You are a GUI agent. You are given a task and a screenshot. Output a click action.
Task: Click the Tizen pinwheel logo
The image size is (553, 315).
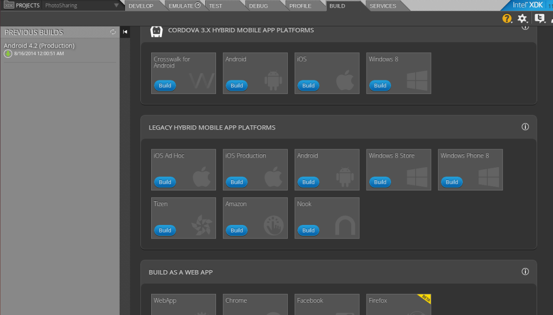click(202, 225)
